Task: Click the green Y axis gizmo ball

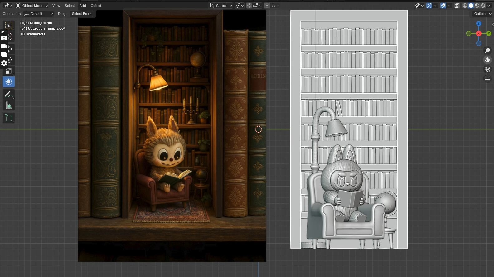Action: tap(489, 33)
